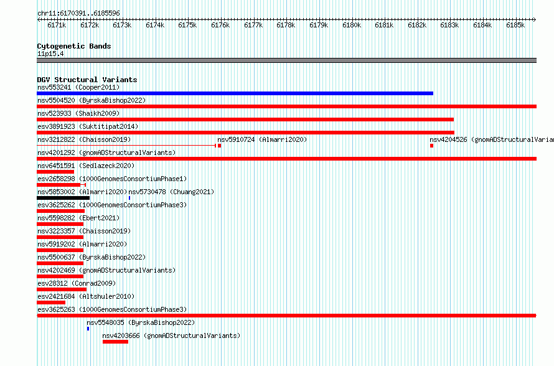Click the black bar under nsv5853002

[63, 198]
